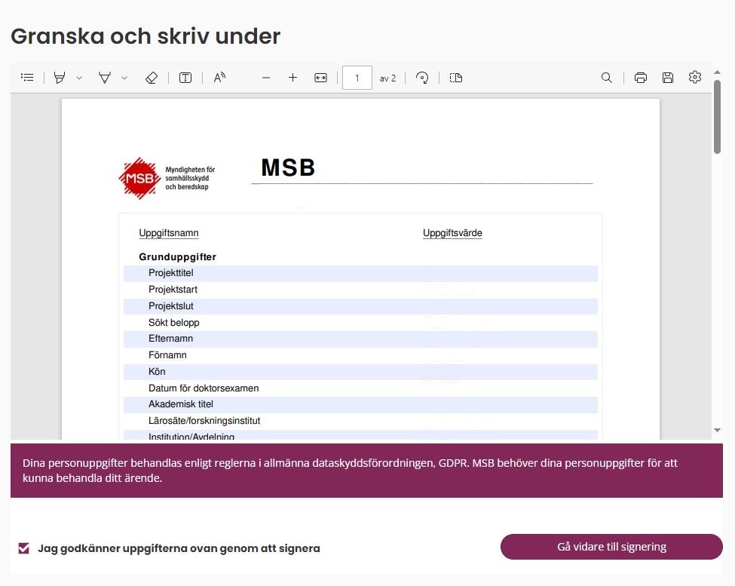Toggle Fit to width view
Screen dimensions: 735x586
tap(320, 78)
